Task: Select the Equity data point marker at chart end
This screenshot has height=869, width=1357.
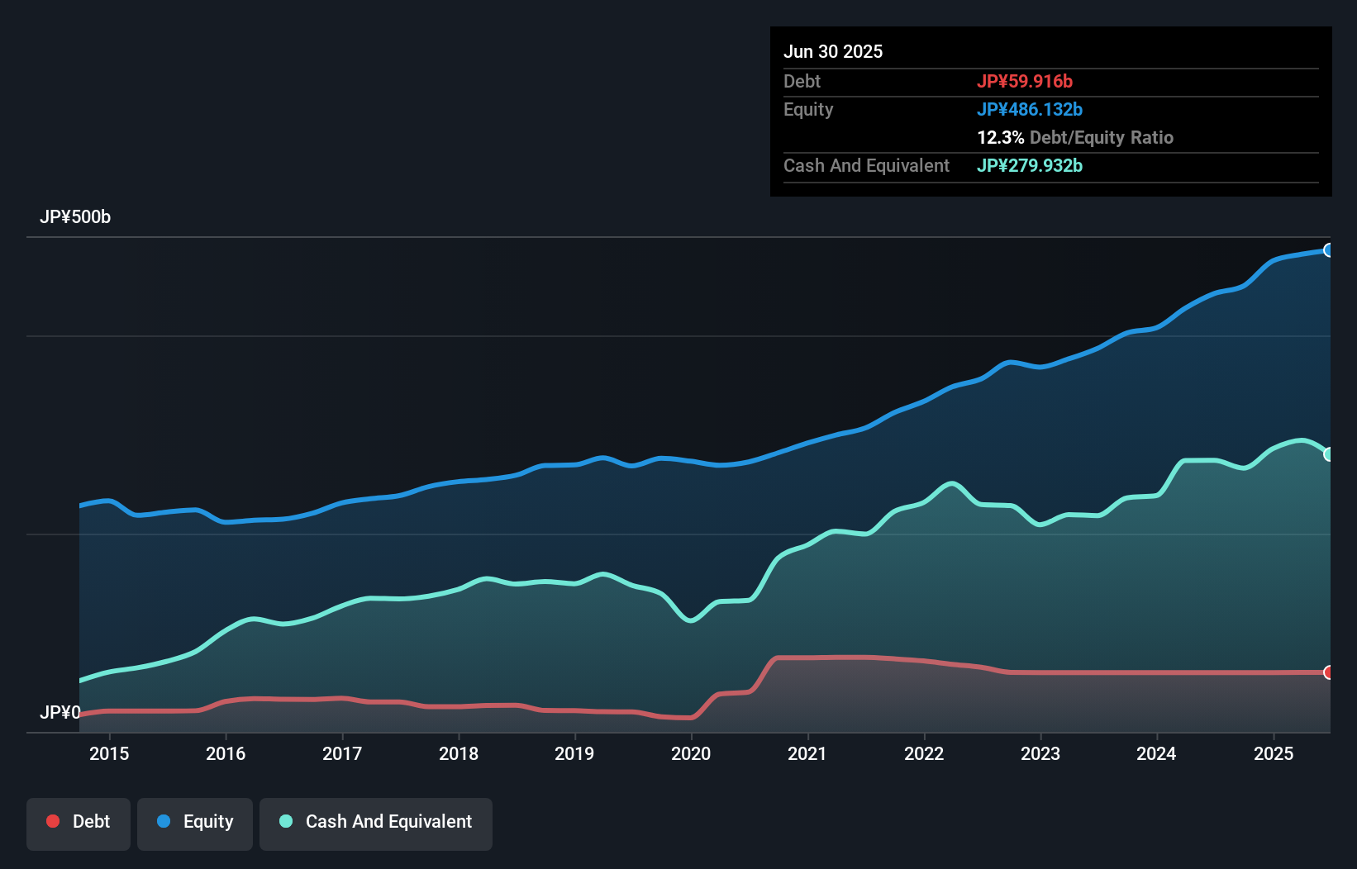Action: point(1328,249)
